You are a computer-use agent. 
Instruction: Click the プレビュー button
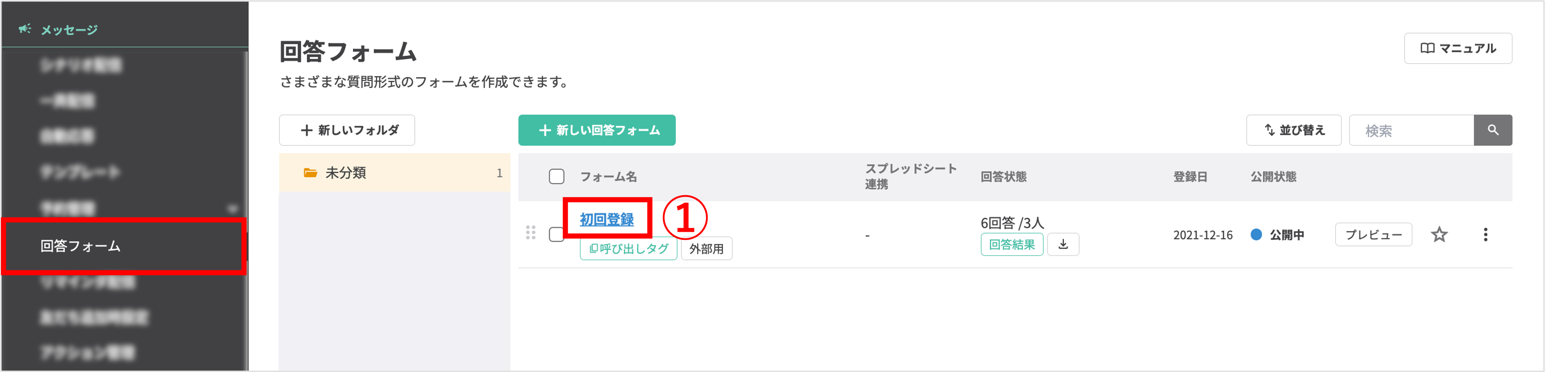1373,235
